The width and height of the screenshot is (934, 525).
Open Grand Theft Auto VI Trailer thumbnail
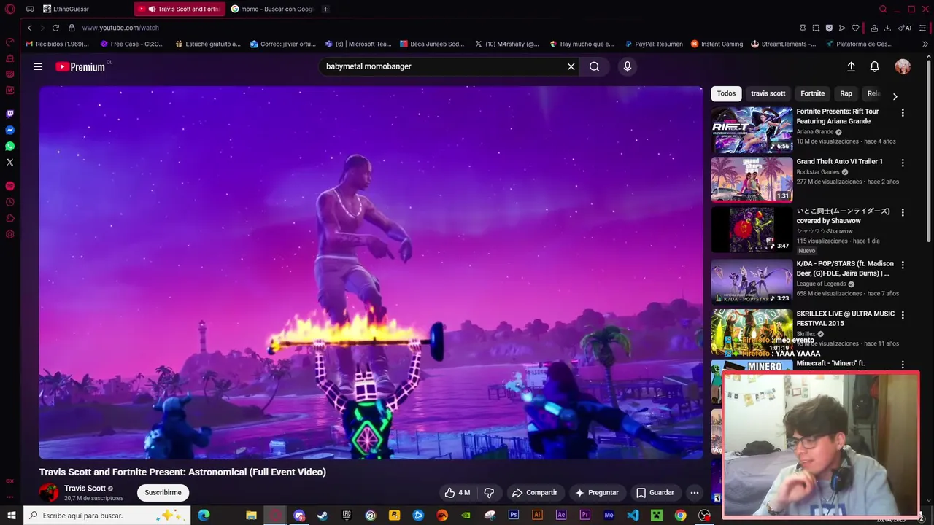tap(752, 179)
